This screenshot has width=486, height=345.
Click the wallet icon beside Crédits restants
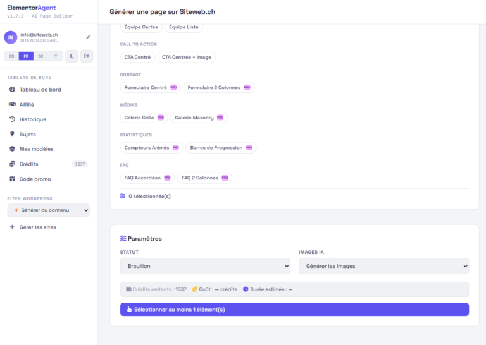click(x=128, y=289)
